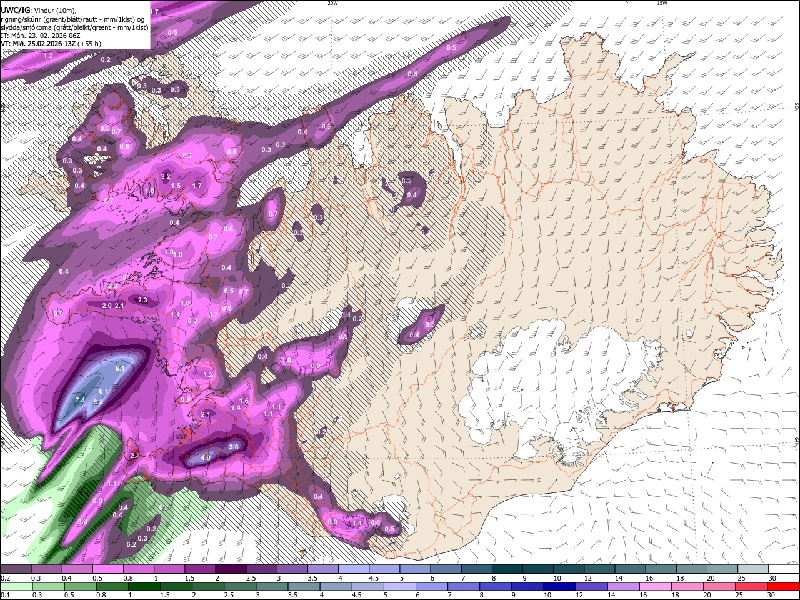Pick the pale green swatch labeled 0.1 in bottom legend

(x=16, y=586)
